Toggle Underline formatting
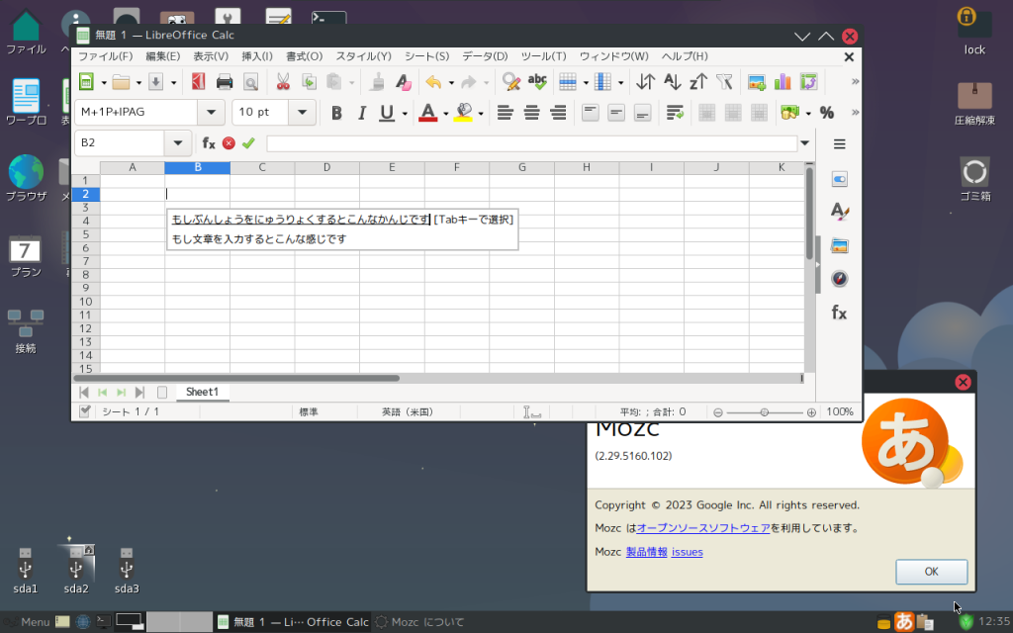 pos(386,113)
